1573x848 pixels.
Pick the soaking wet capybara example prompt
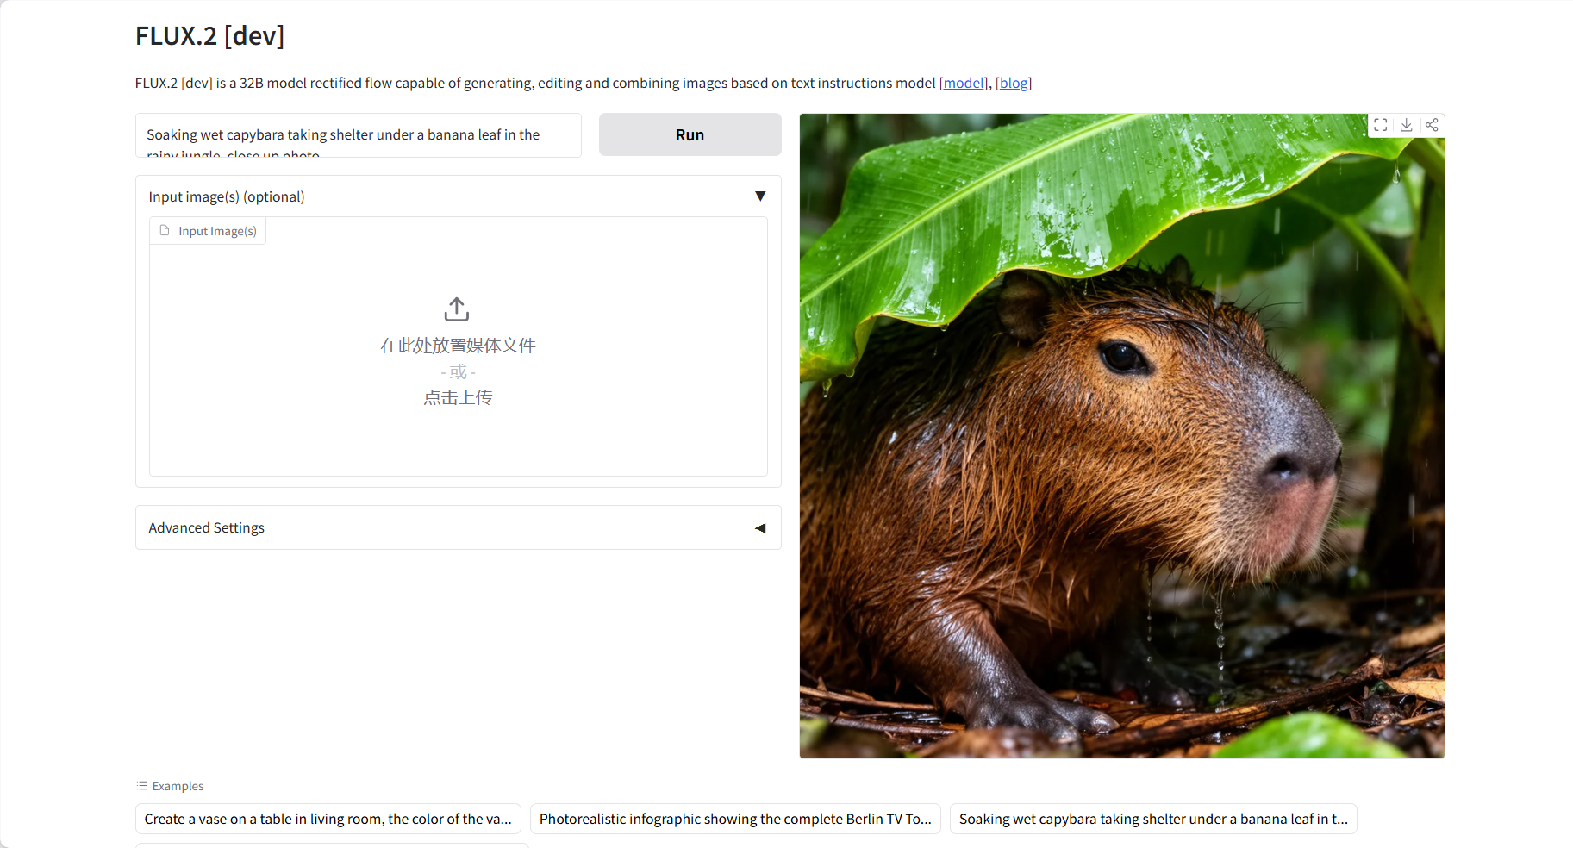coord(1152,819)
